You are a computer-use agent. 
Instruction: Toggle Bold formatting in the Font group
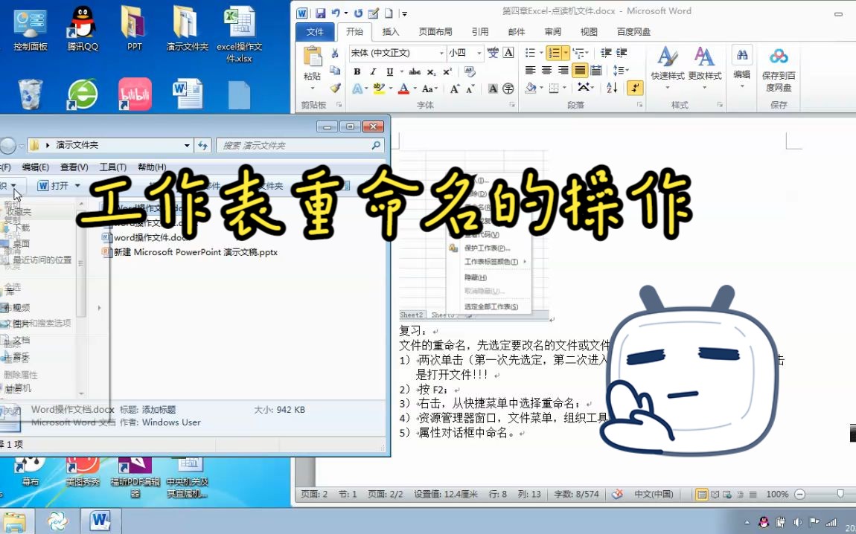coord(357,71)
